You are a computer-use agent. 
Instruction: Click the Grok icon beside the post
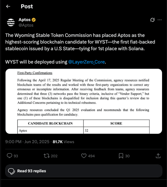152,20
